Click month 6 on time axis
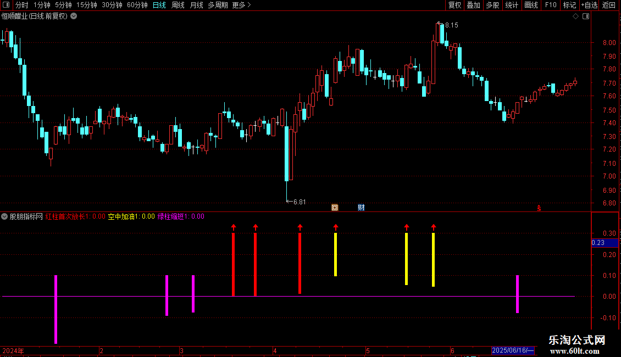The width and height of the screenshot is (621, 357). [452, 350]
